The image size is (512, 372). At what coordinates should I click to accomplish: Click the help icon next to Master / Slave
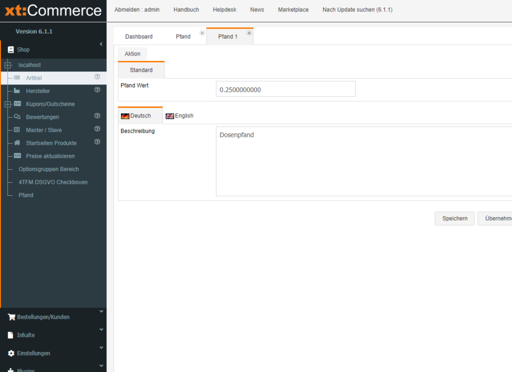[97, 129]
